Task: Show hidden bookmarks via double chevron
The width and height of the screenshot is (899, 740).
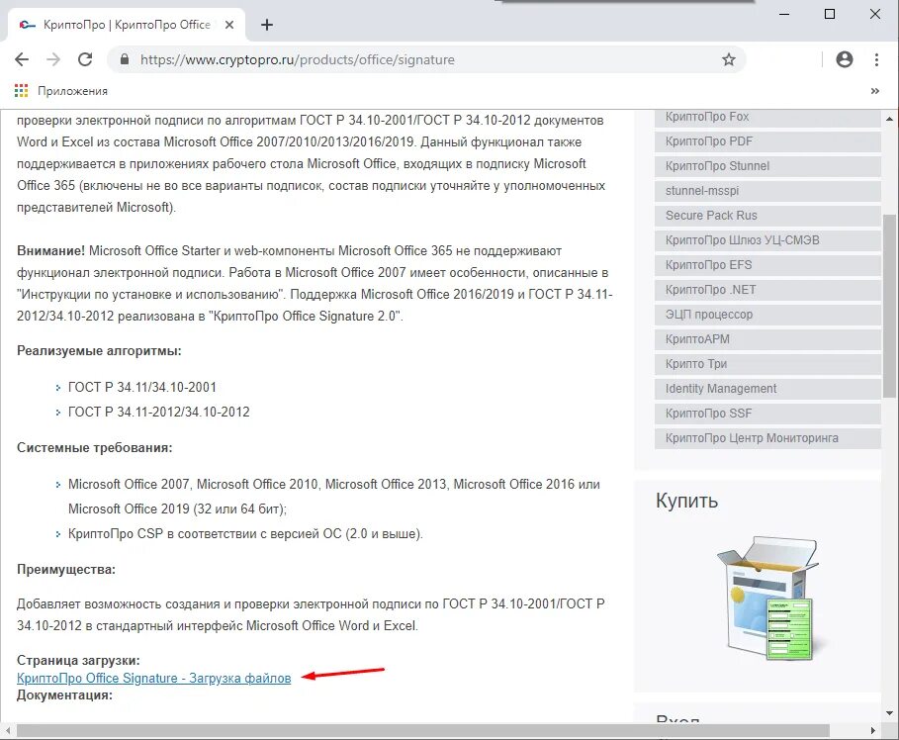Action: pos(875,91)
